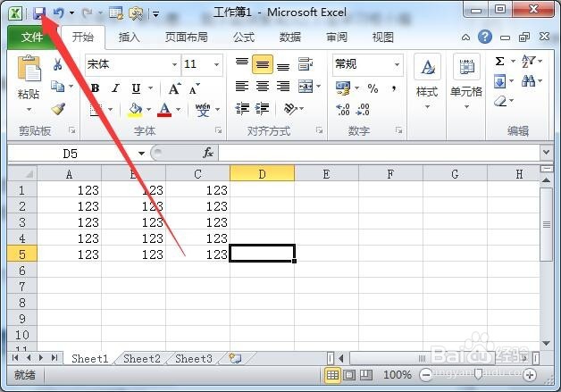Viewport: 561px width, 392px height.
Task: Center text horizontally
Action: pos(263,87)
